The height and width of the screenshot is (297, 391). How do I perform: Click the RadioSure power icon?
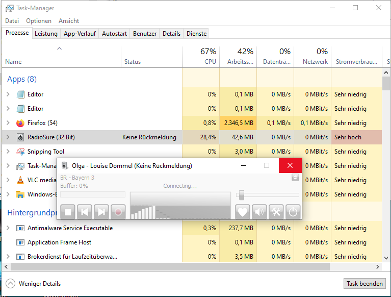(x=293, y=212)
